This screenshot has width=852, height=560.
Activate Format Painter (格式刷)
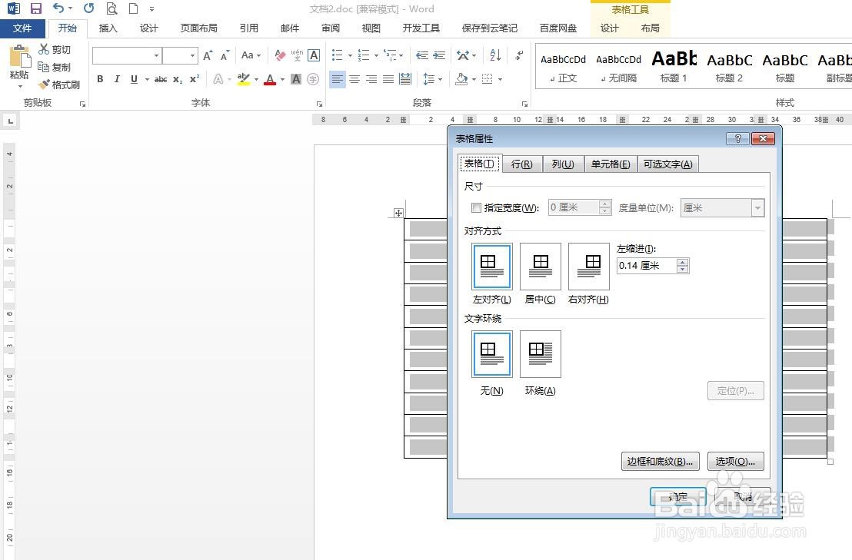tap(60, 84)
